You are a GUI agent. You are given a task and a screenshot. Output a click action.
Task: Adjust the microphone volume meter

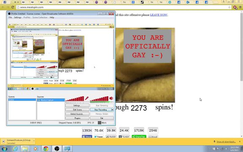75,99
